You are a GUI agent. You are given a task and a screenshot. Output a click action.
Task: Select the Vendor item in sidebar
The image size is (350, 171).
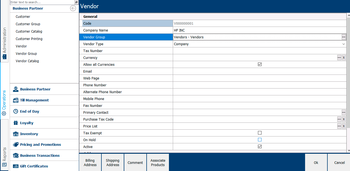pyautogui.click(x=21, y=46)
